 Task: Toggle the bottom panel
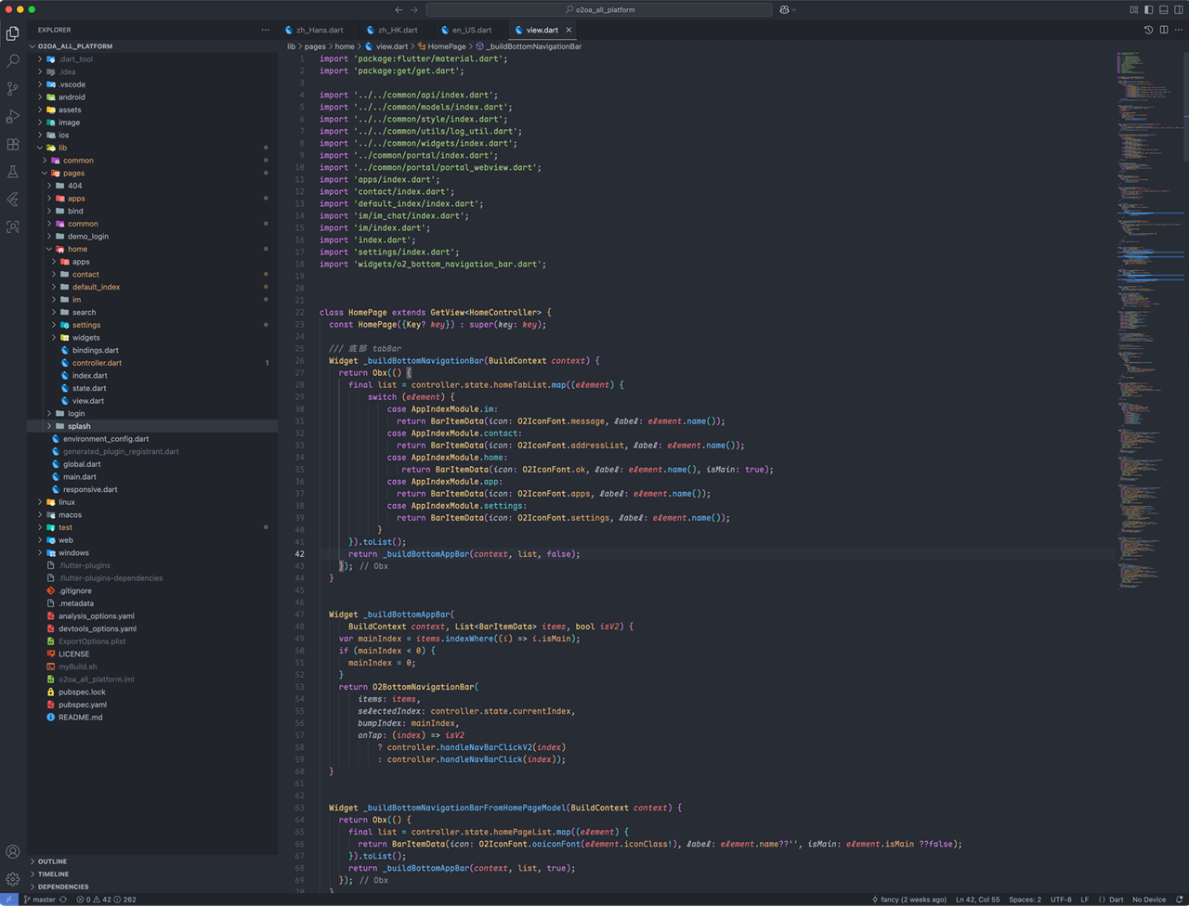click(1163, 9)
